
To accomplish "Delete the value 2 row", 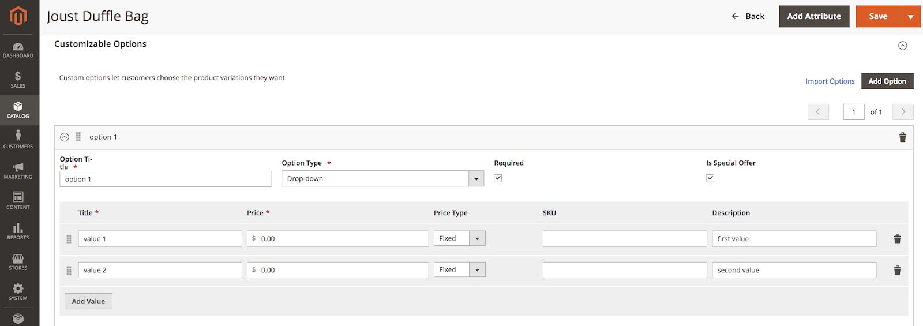I will tap(897, 270).
